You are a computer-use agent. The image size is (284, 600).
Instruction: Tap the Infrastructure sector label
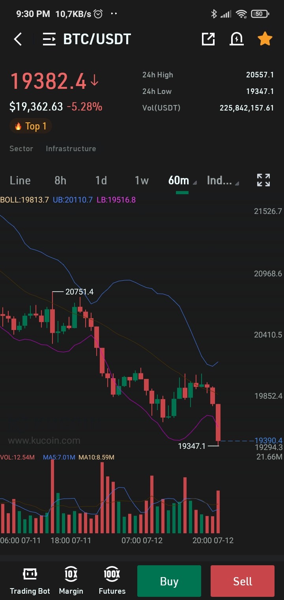(71, 148)
